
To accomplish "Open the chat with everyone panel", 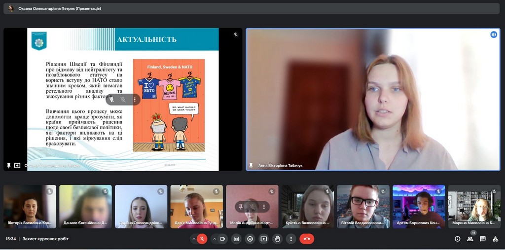I will [x=483, y=239].
